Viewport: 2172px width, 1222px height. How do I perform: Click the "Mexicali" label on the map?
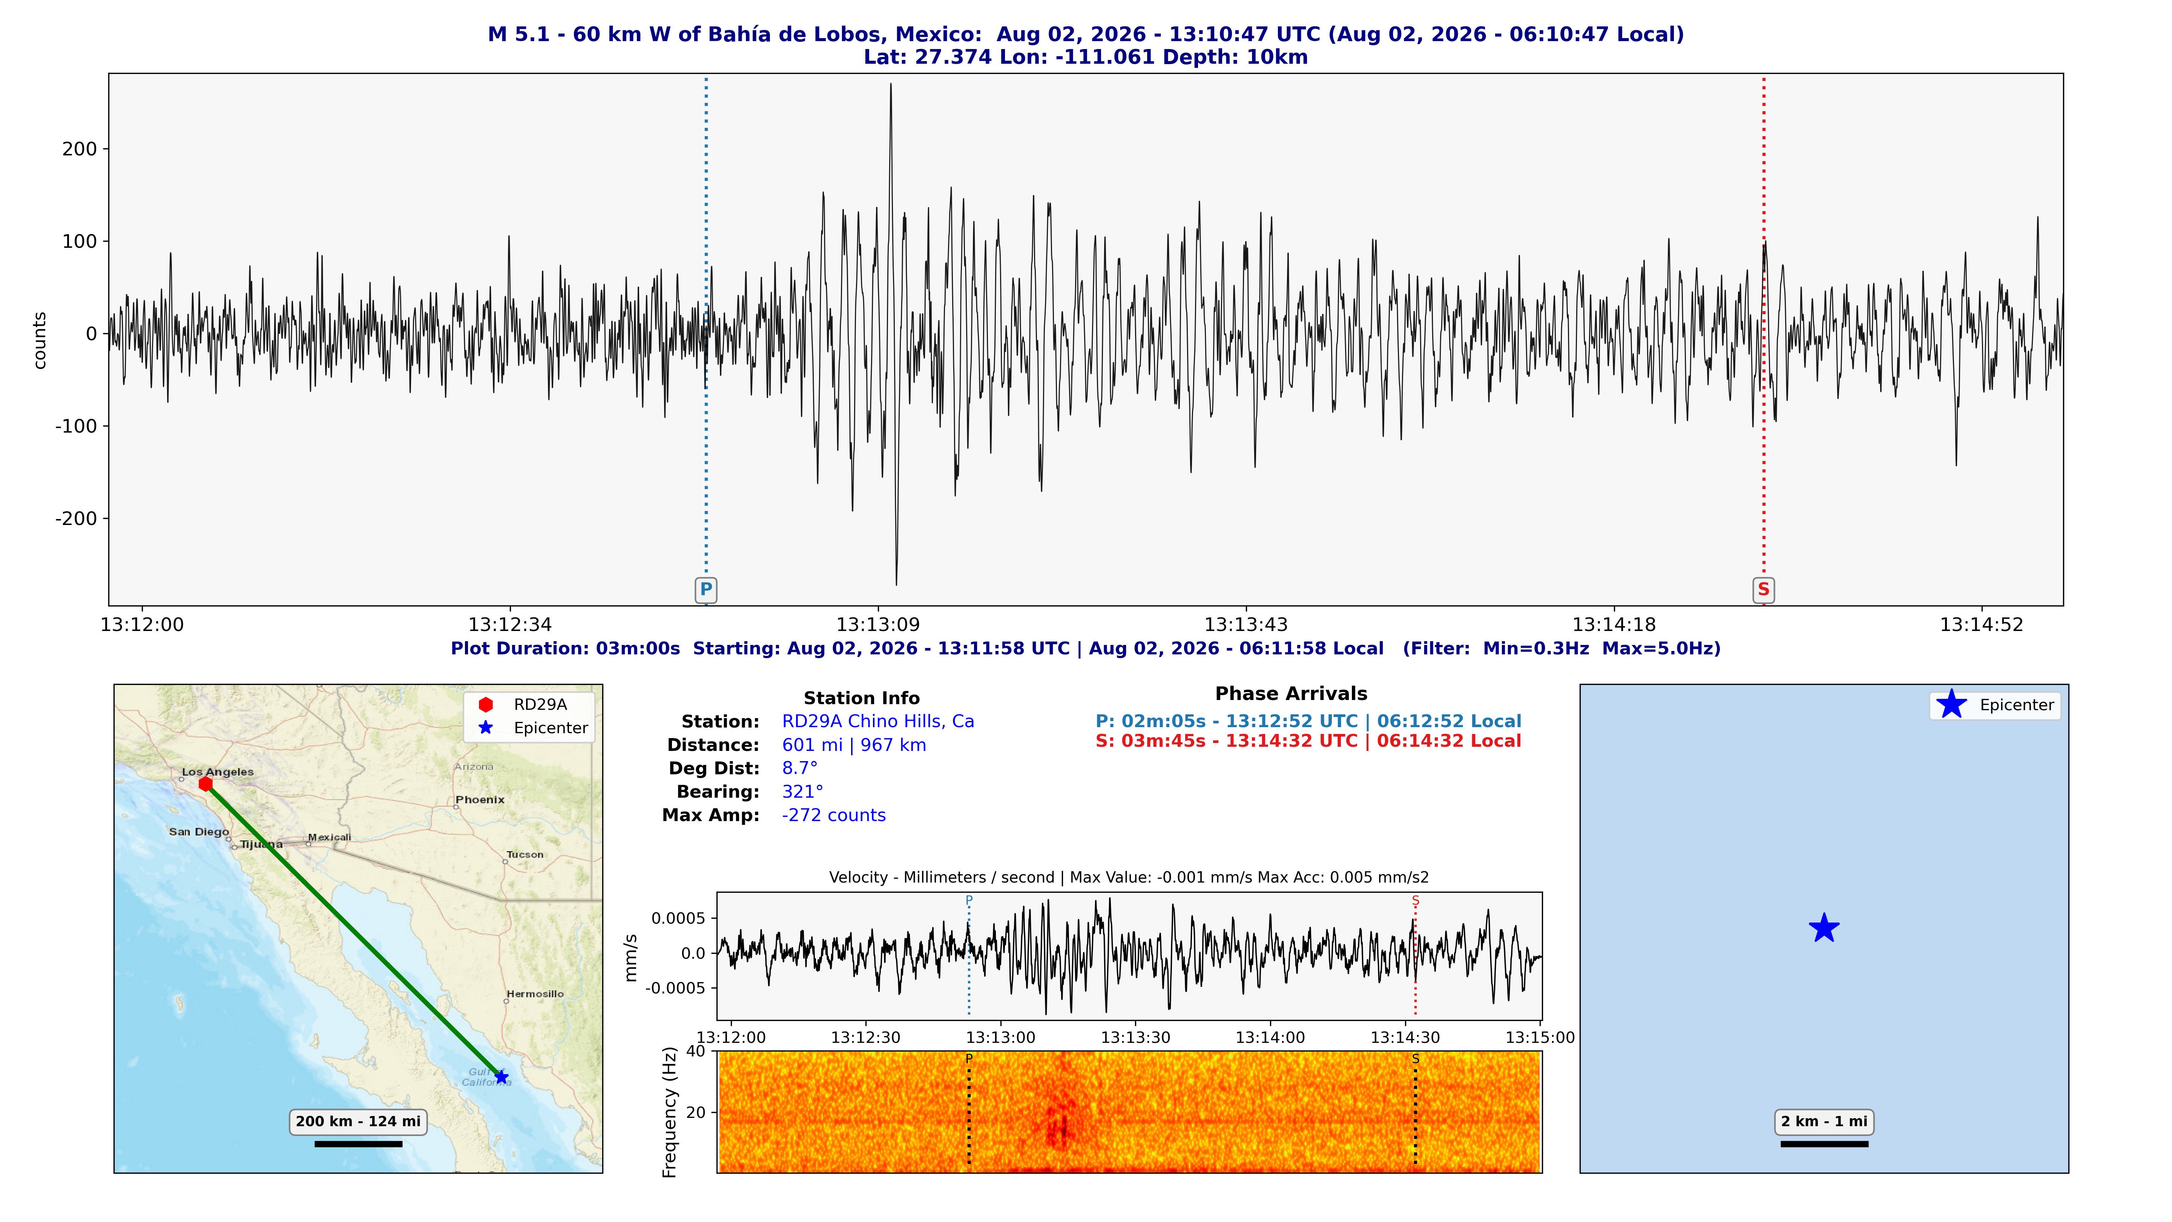[x=329, y=837]
